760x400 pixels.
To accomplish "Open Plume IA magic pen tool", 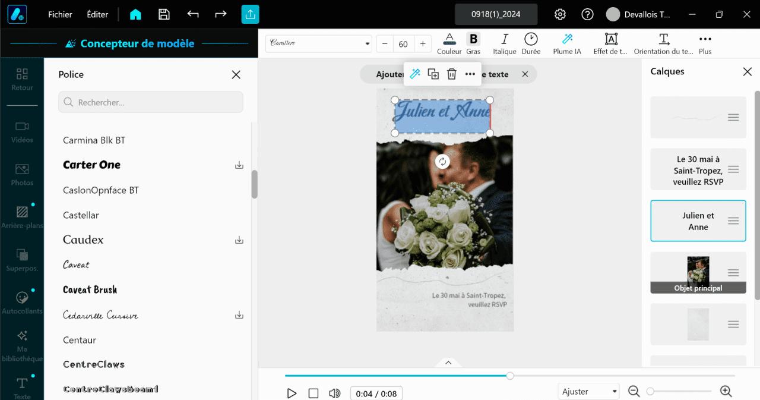I will click(567, 44).
